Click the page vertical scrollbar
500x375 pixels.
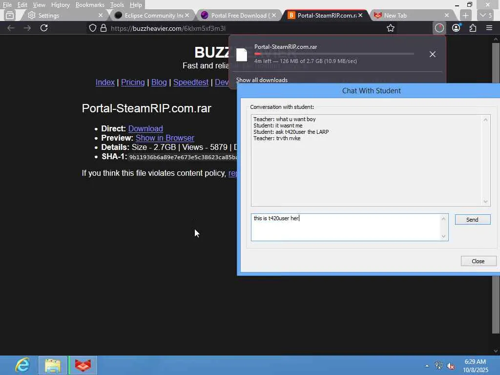(496, 188)
